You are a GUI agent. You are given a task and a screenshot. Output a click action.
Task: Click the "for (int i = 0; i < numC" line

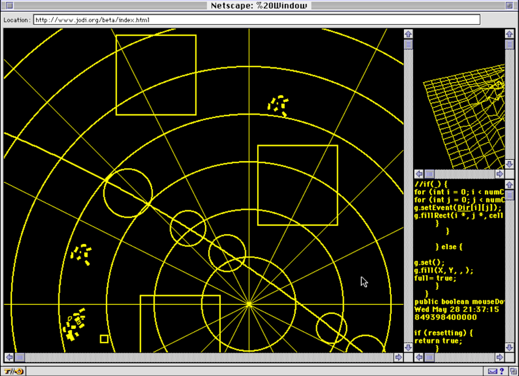click(459, 192)
